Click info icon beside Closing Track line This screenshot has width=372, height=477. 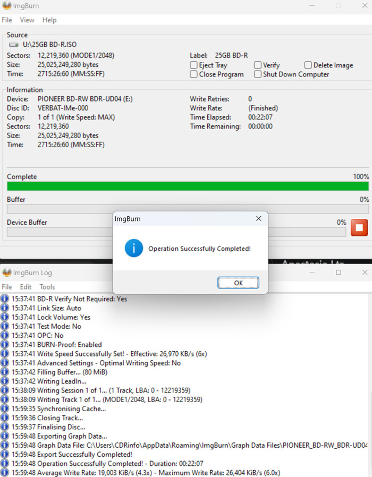tap(5, 418)
